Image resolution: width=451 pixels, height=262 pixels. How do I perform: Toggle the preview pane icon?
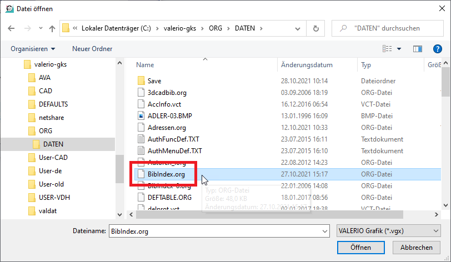point(417,49)
